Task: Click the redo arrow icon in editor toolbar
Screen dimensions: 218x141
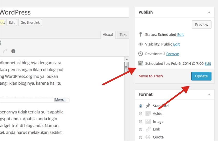Action: click(x=5, y=51)
